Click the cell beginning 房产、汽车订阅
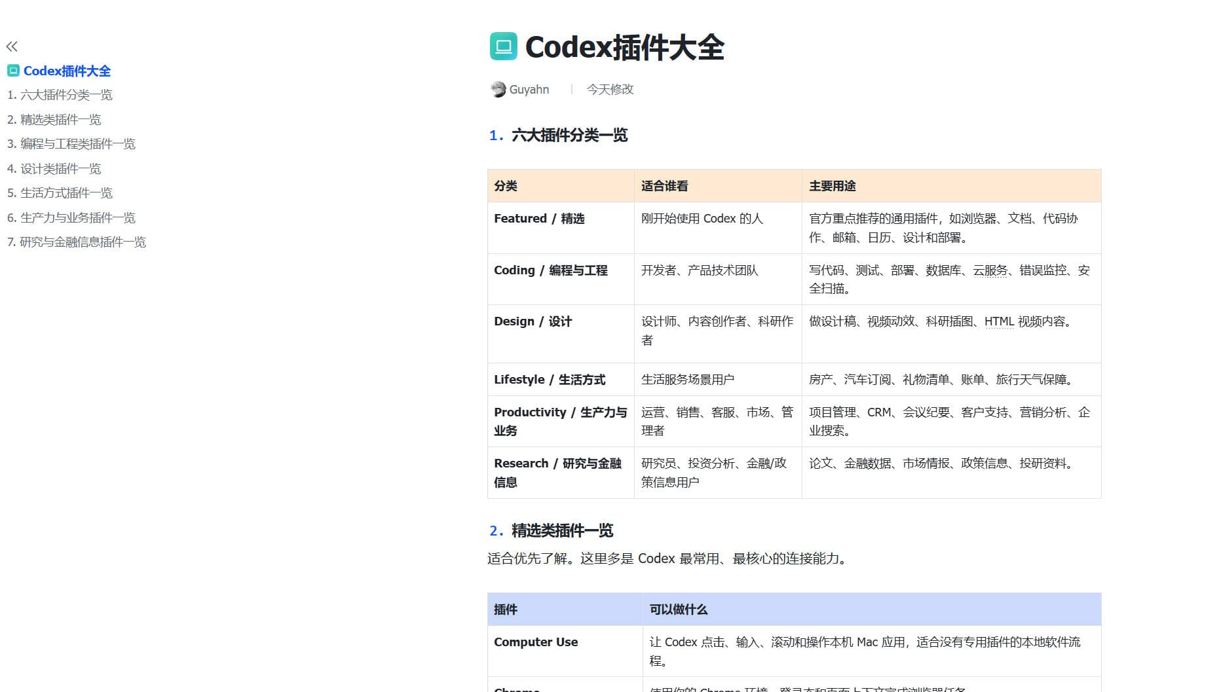 click(952, 380)
